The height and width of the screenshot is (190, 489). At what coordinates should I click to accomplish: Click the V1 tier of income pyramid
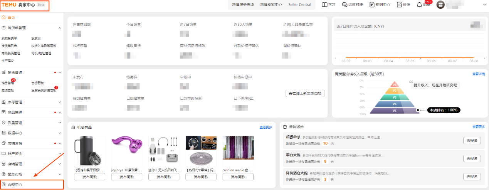tap(395, 84)
